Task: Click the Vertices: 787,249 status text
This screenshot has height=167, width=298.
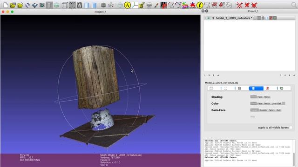Action: [110, 158]
